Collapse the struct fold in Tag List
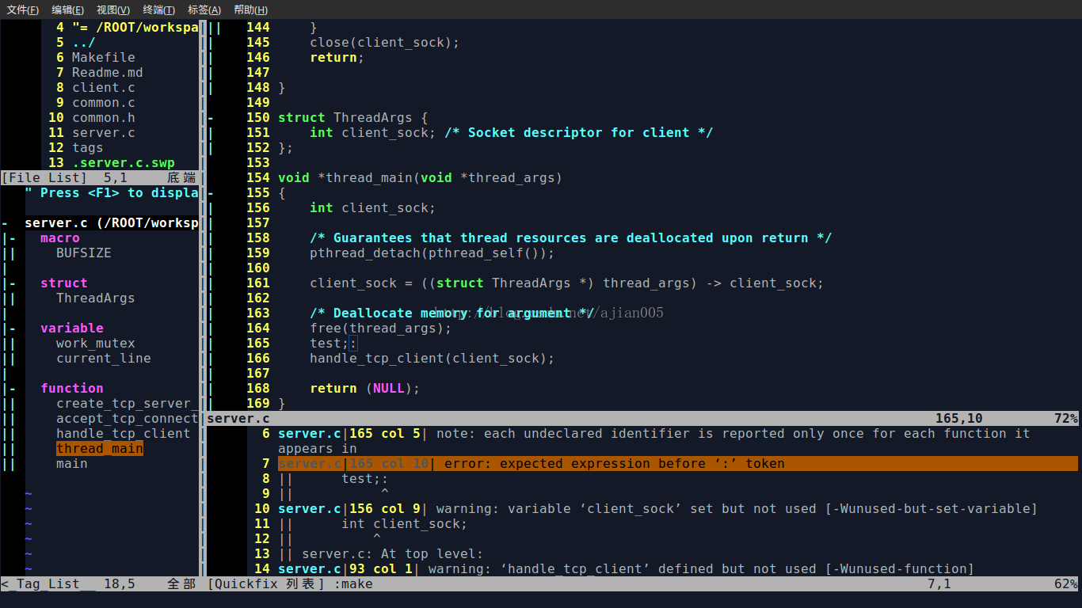This screenshot has width=1082, height=608. pyautogui.click(x=13, y=283)
